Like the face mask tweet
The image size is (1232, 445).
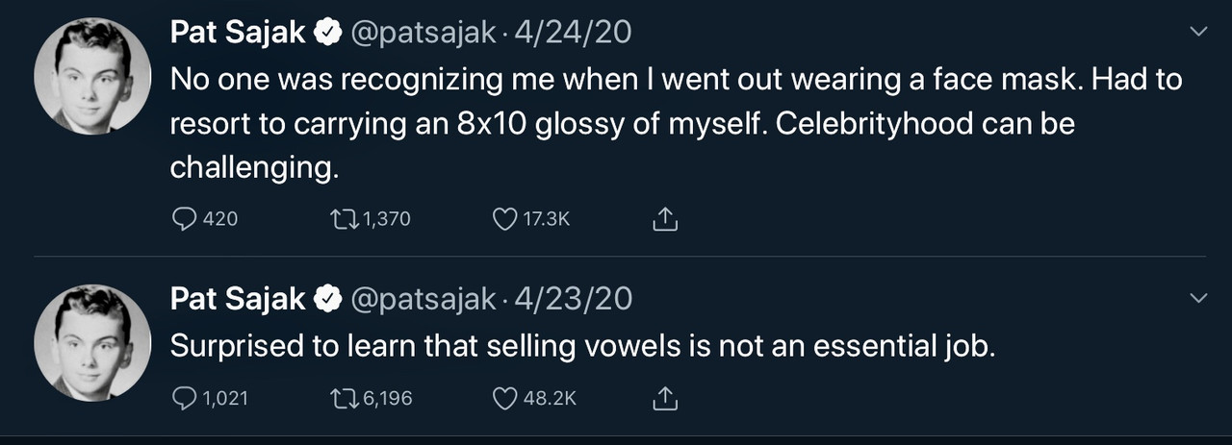504,219
